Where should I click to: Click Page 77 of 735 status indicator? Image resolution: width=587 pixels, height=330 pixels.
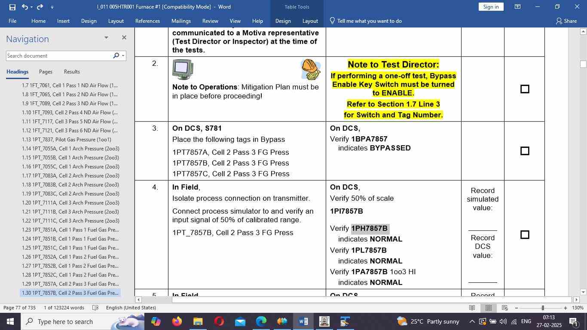[x=19, y=308]
